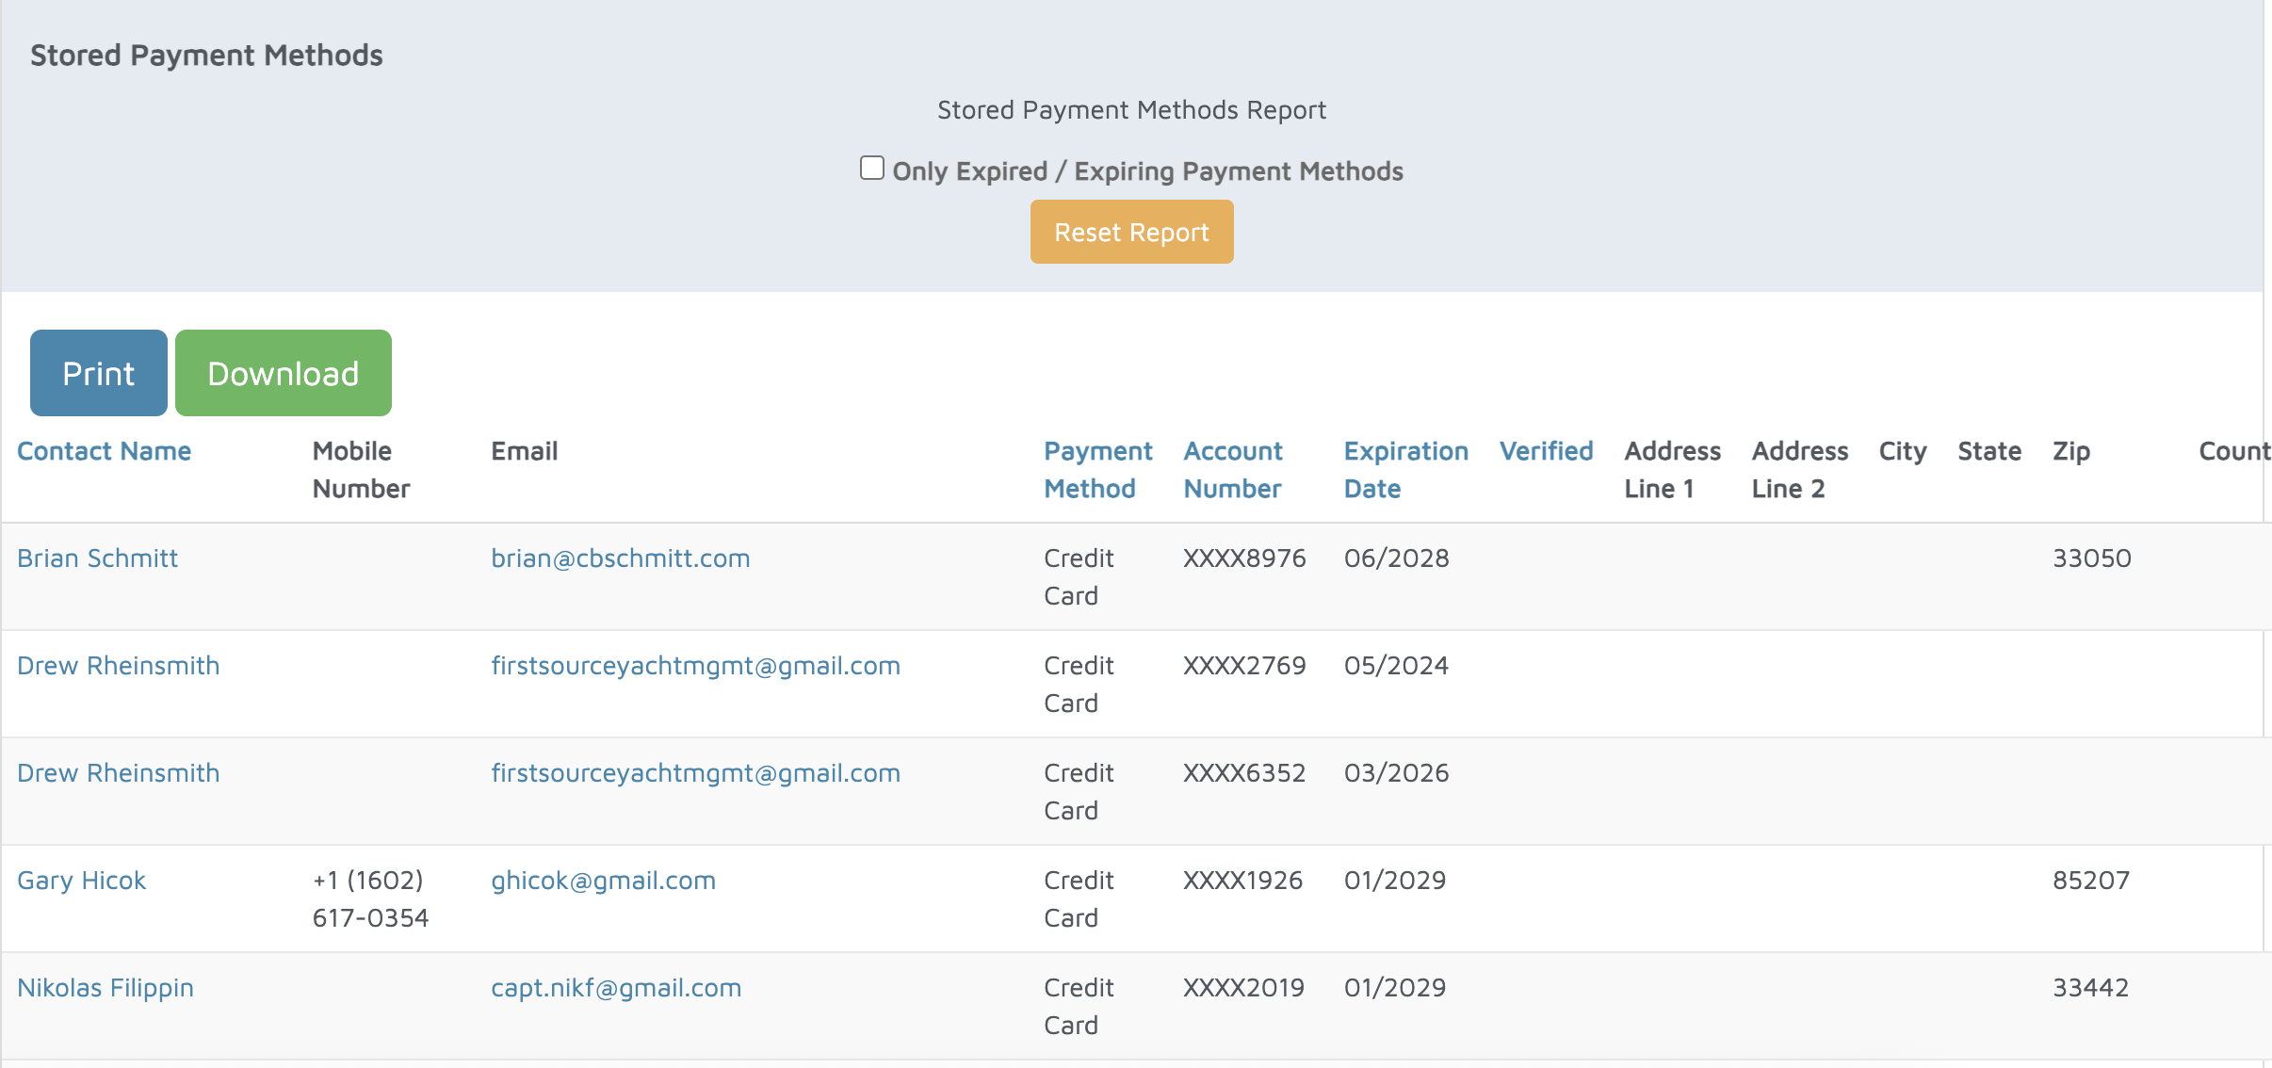Screen dimensions: 2272x1068
Task: Open Drew Rheinsmith contact with card XXXX6352
Action: coord(118,773)
